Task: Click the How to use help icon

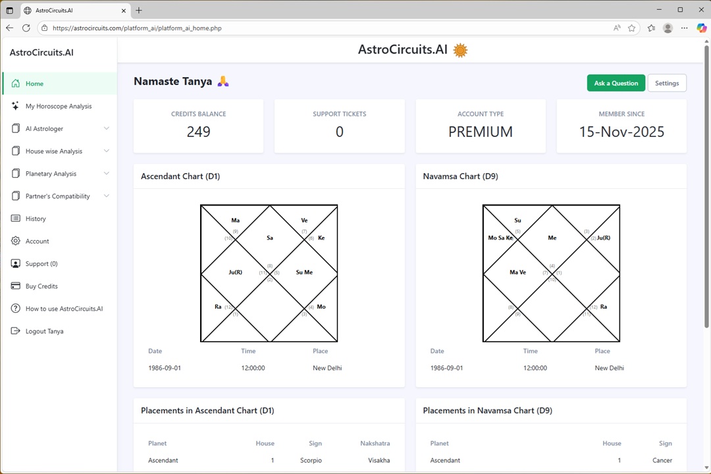Action: tap(16, 309)
